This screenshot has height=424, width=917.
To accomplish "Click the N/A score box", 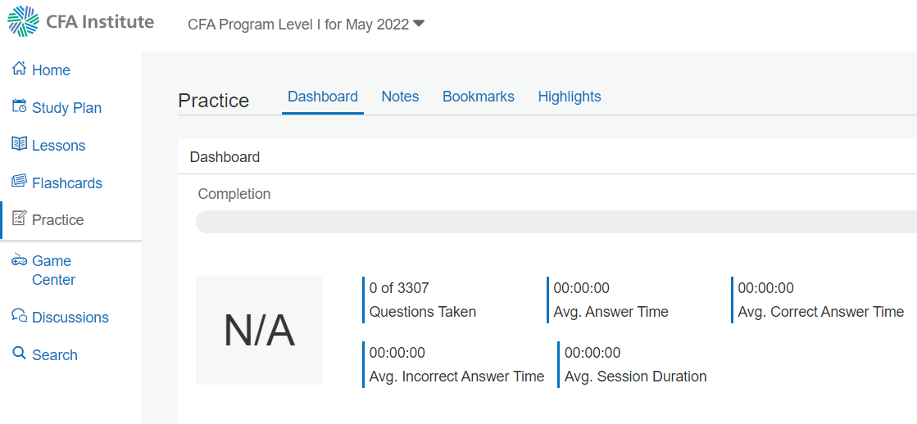I will (259, 331).
